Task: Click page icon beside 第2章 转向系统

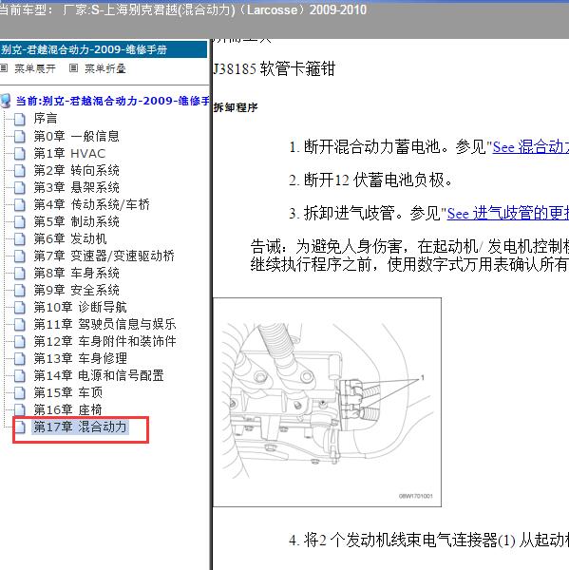Action: point(20,170)
